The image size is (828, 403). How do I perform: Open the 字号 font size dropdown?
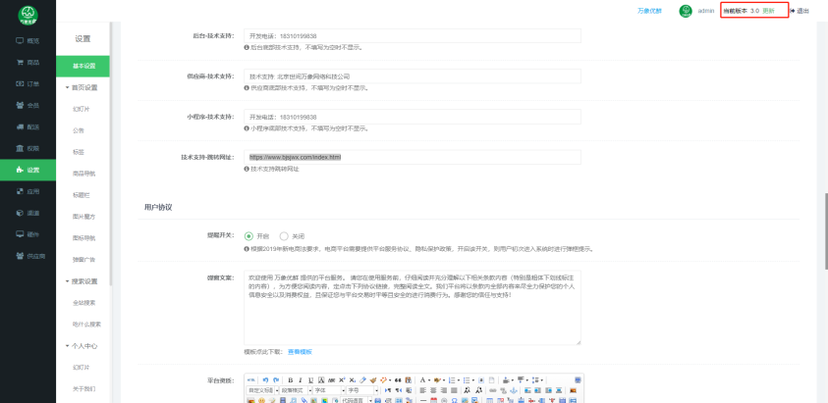(x=362, y=390)
